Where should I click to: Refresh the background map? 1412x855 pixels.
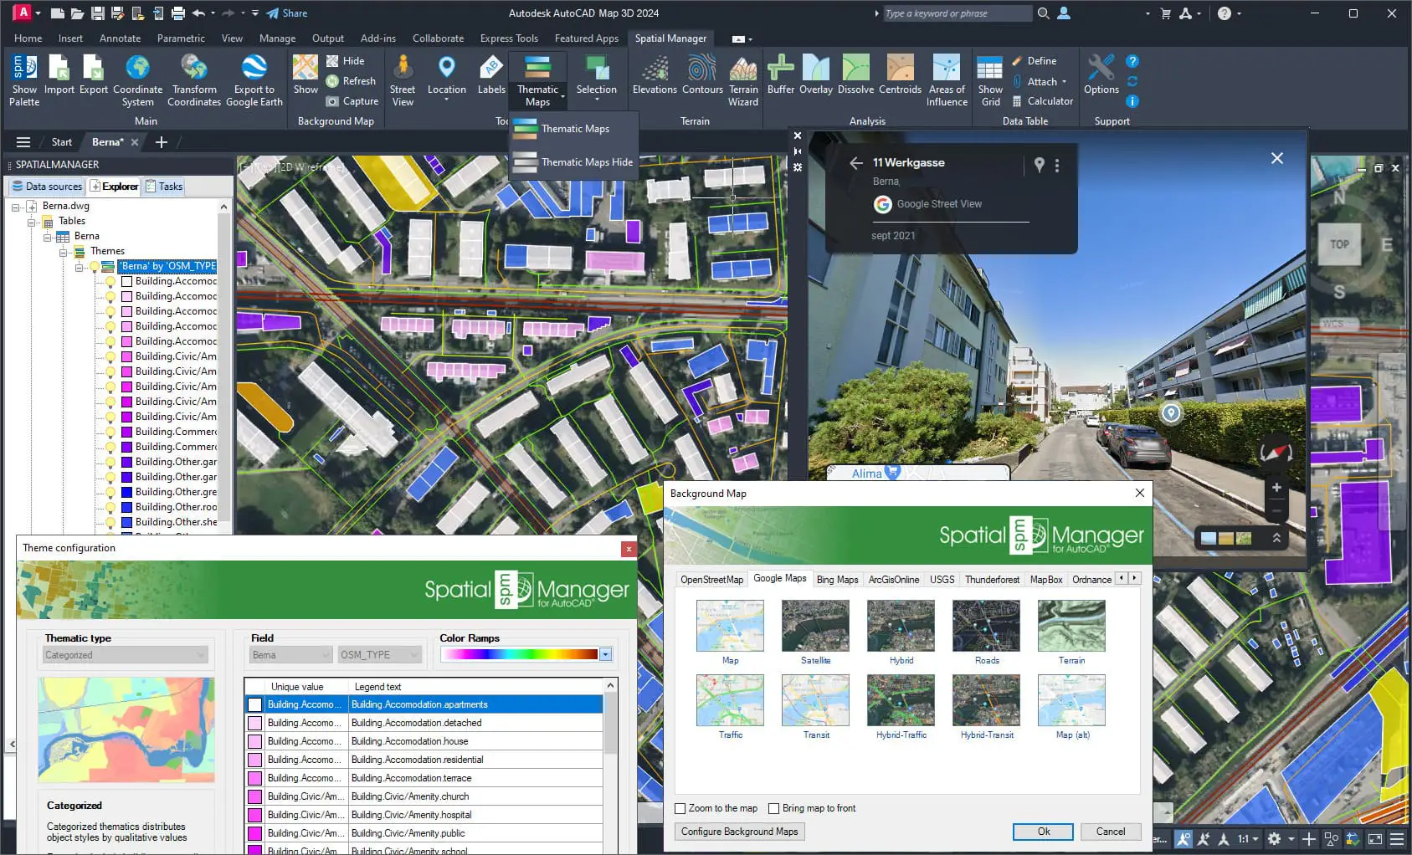(351, 81)
